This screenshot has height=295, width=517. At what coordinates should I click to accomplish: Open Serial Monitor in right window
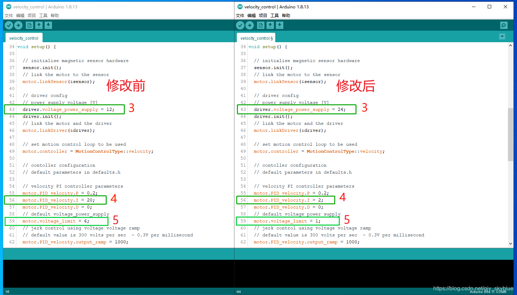click(504, 25)
